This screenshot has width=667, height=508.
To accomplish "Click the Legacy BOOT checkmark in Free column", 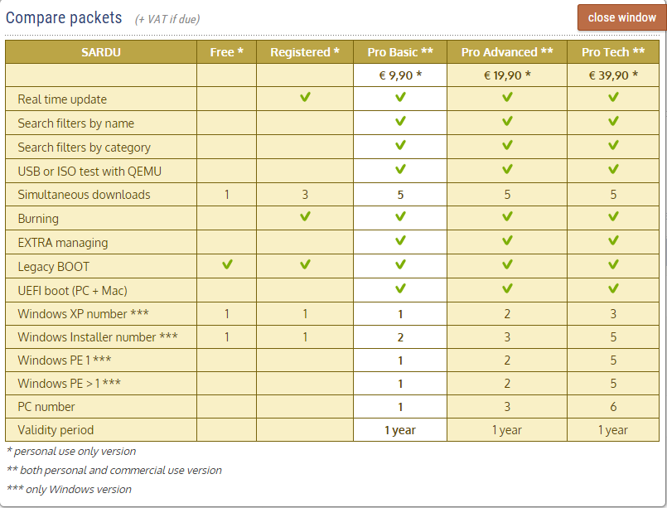I will pos(227,264).
